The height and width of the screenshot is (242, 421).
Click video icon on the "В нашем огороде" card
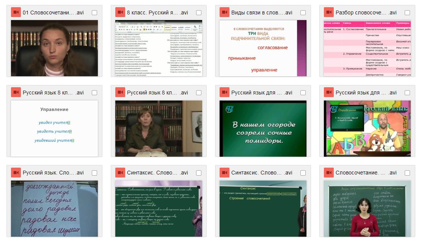(x=225, y=93)
